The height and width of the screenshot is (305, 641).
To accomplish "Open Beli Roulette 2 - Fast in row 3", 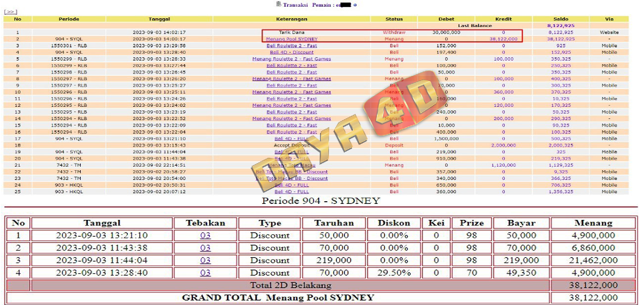I will 292,46.
